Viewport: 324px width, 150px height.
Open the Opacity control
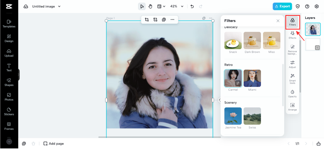click(x=292, y=94)
